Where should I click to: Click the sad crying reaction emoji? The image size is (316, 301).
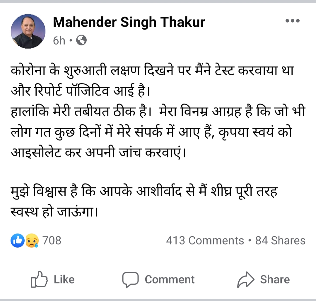(x=31, y=241)
